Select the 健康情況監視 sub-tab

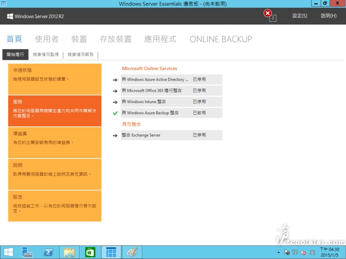point(46,54)
